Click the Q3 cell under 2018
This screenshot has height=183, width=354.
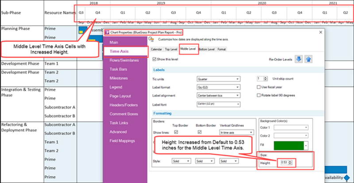[x=81, y=13]
